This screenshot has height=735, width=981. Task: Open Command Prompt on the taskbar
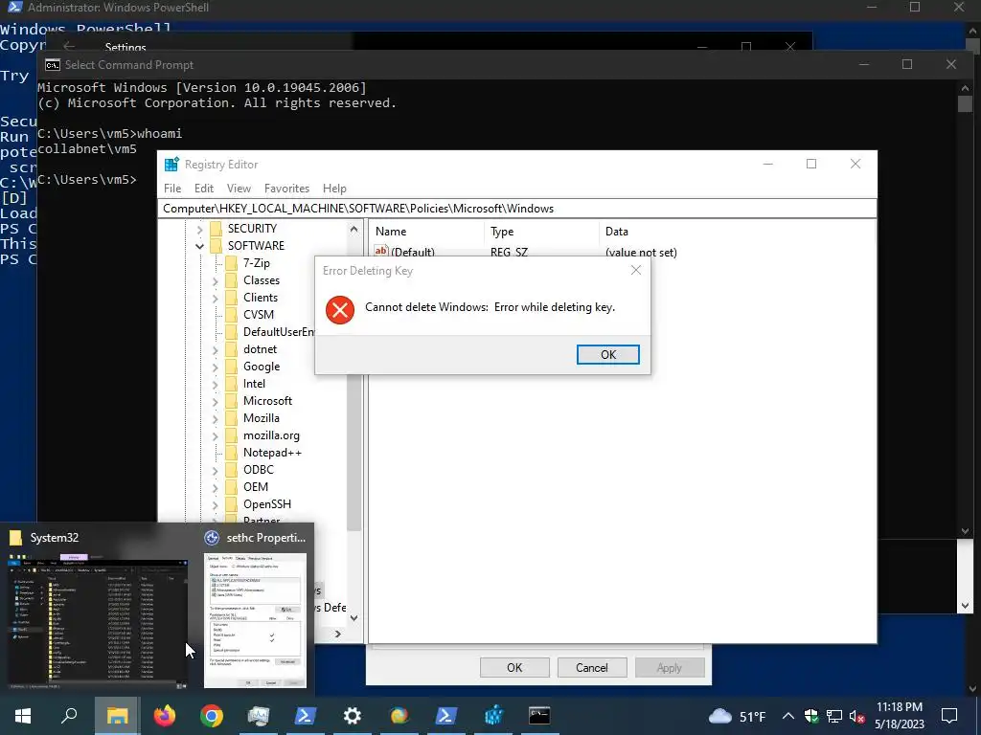coord(539,716)
